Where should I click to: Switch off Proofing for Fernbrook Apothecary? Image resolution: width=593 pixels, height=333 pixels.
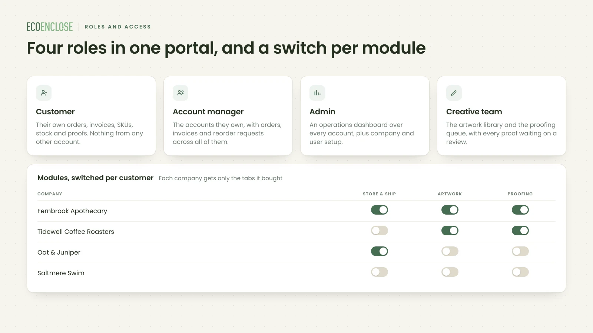click(520, 210)
